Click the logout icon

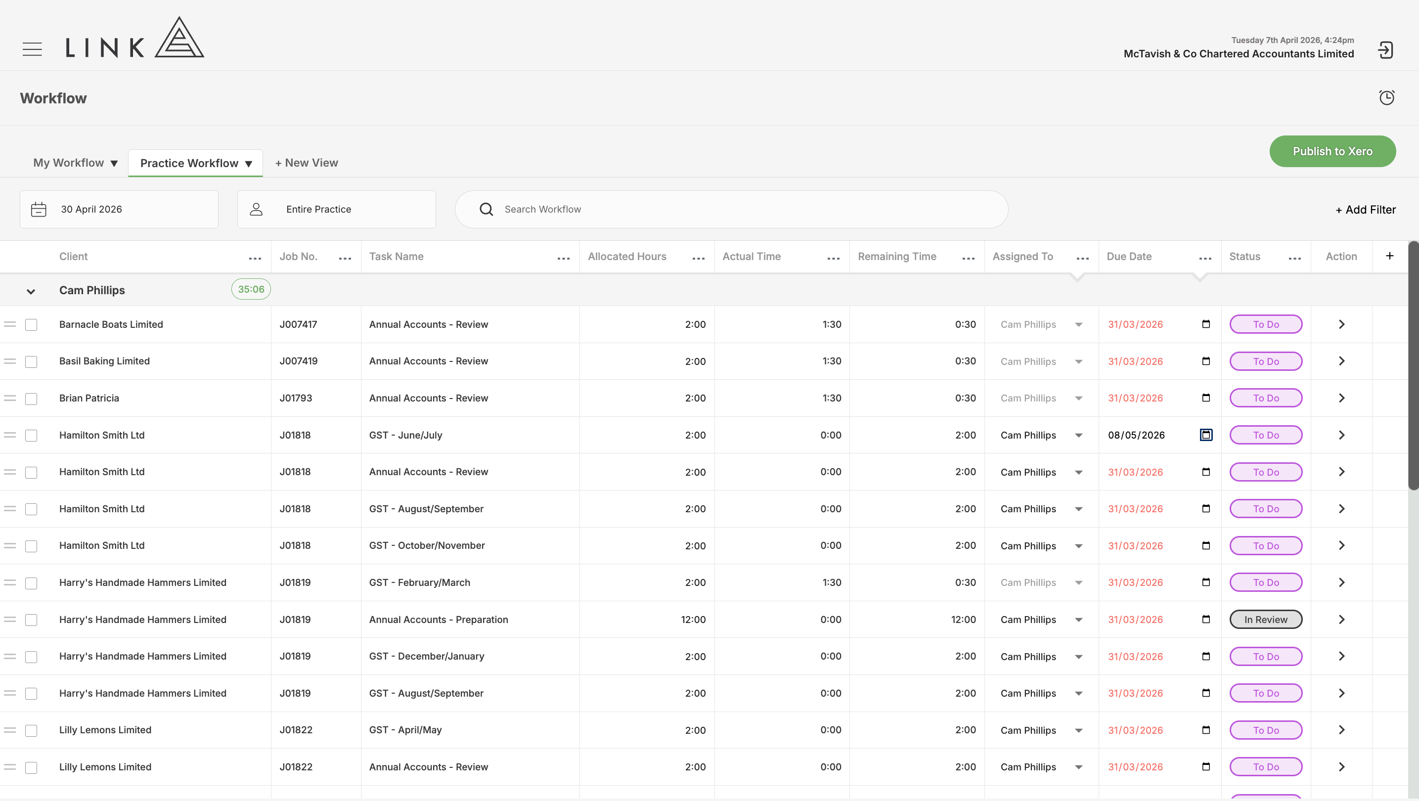pyautogui.click(x=1385, y=50)
